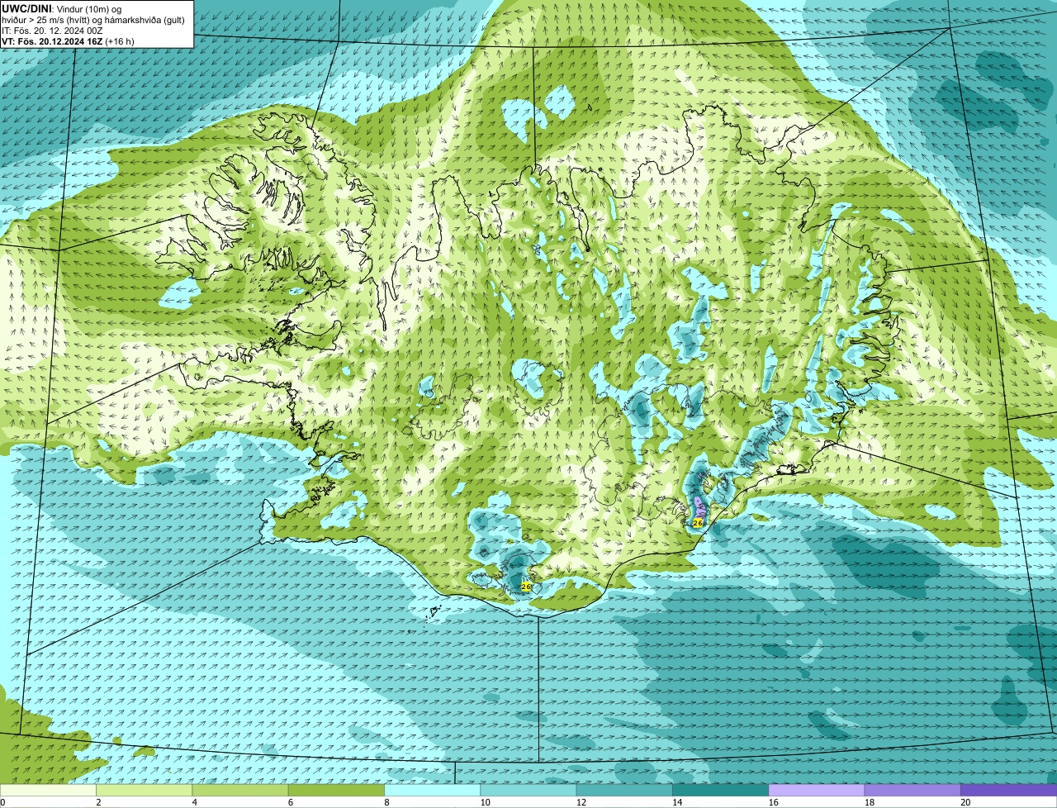Click the yellow 26 gust marker beside the purple area
Viewport: 1057px width, 808px height.
coord(698,523)
